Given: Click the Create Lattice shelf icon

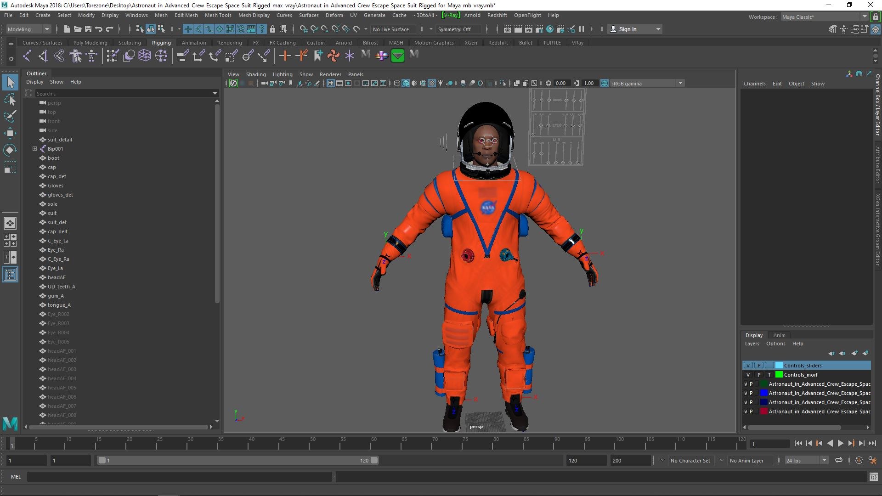Looking at the screenshot, I should pos(145,56).
